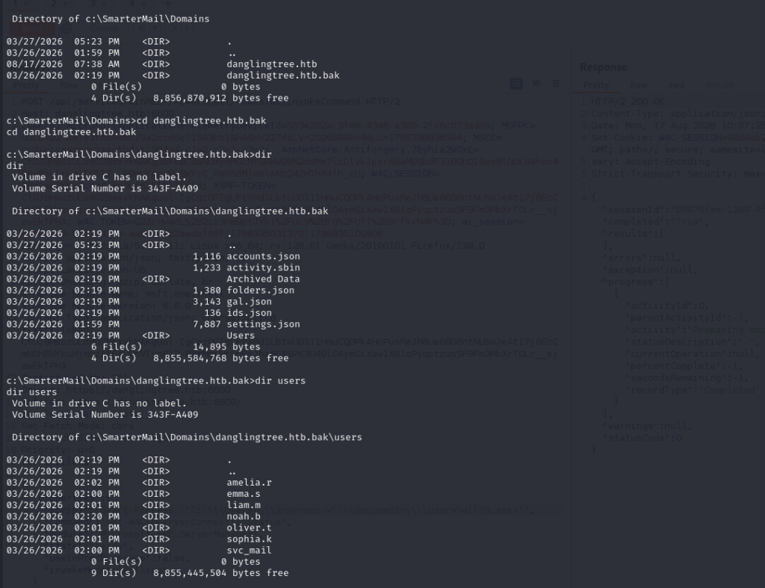Image resolution: width=765 pixels, height=588 pixels.
Task: Click '8,856,870,912 bytes free' line
Action: coord(221,98)
